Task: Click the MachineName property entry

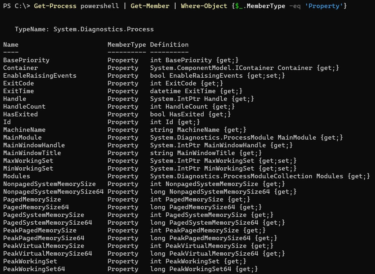Action: pyautogui.click(x=24, y=130)
